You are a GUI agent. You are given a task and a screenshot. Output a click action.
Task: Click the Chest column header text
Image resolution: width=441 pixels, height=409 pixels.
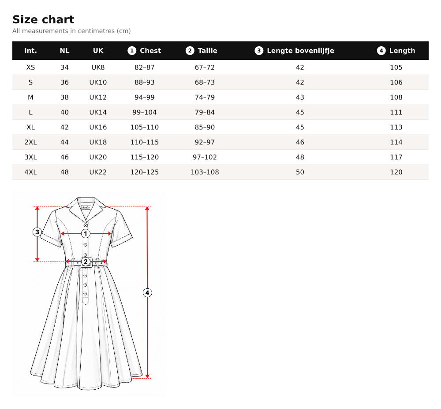click(x=150, y=51)
